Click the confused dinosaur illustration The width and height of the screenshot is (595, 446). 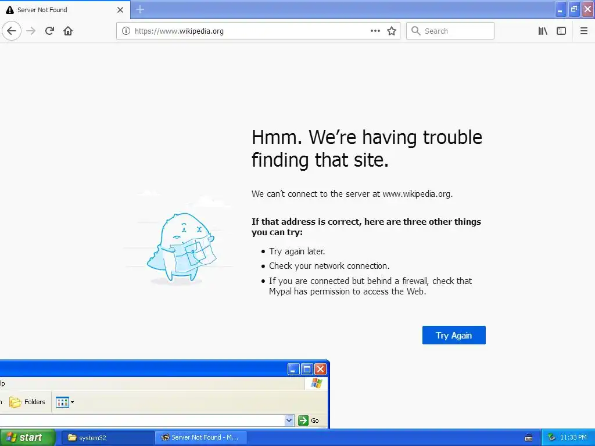point(181,247)
